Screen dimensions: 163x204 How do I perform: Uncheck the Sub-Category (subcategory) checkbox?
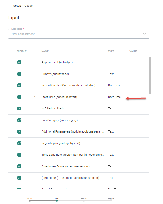click(19, 120)
